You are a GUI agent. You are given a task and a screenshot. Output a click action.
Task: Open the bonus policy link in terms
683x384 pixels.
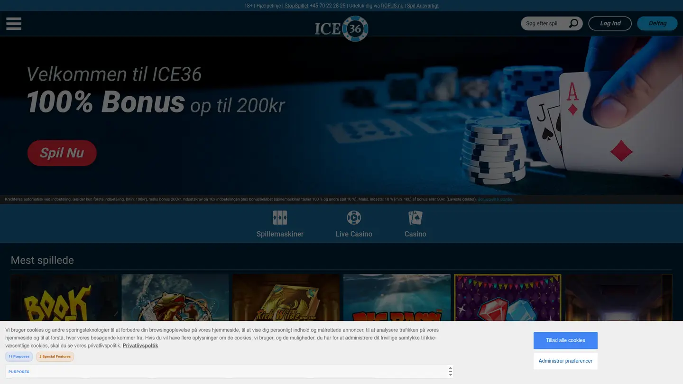(495, 199)
